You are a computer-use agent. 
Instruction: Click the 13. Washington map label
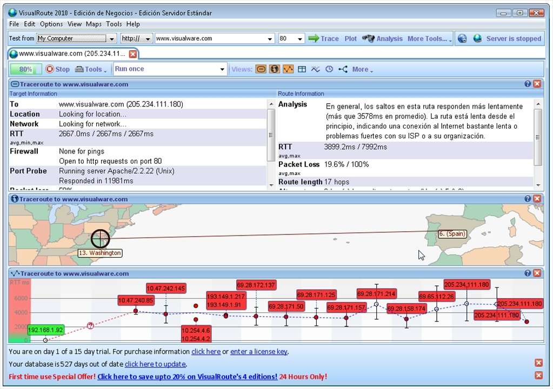coord(100,253)
